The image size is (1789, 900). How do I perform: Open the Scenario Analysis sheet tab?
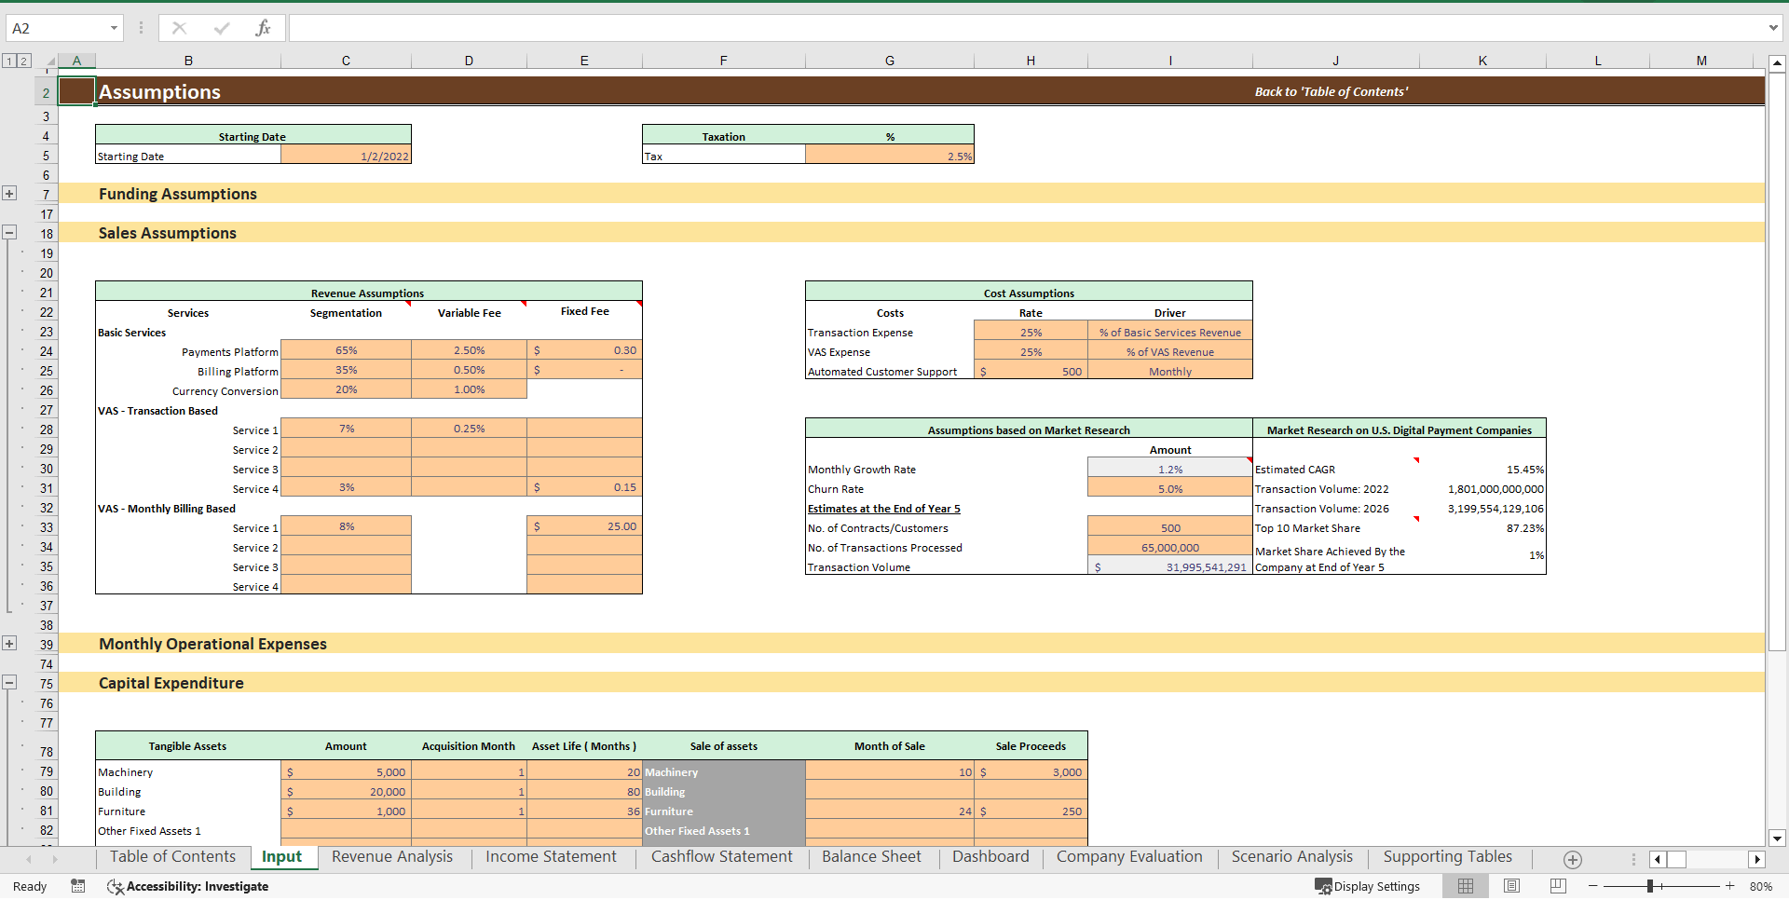tap(1291, 856)
